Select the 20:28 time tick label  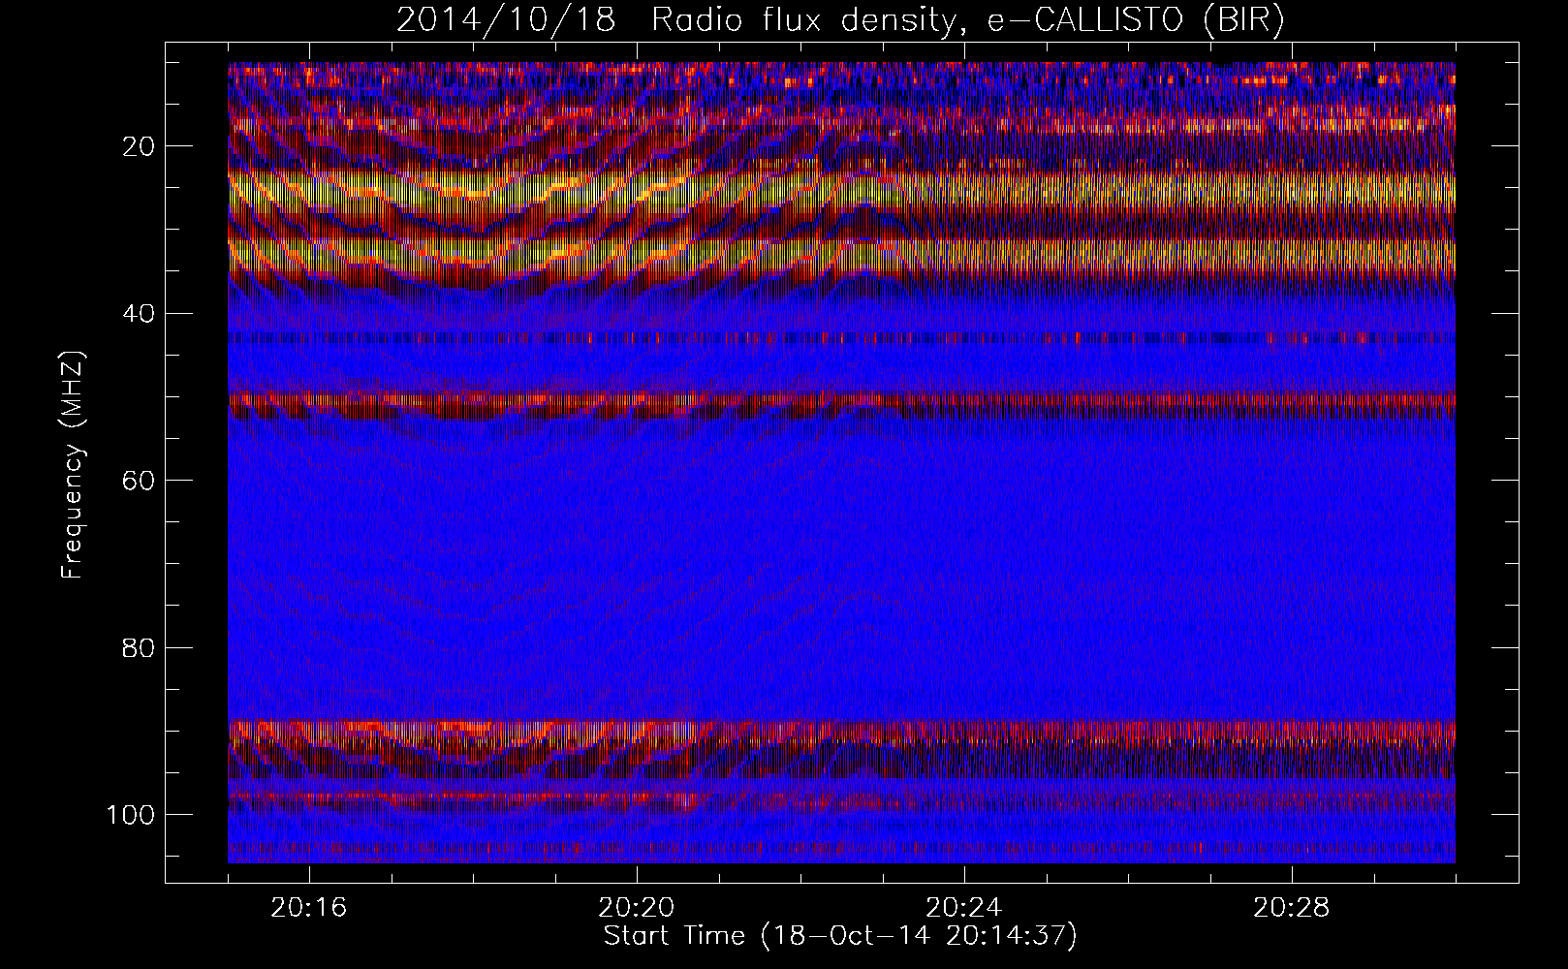point(1291,908)
